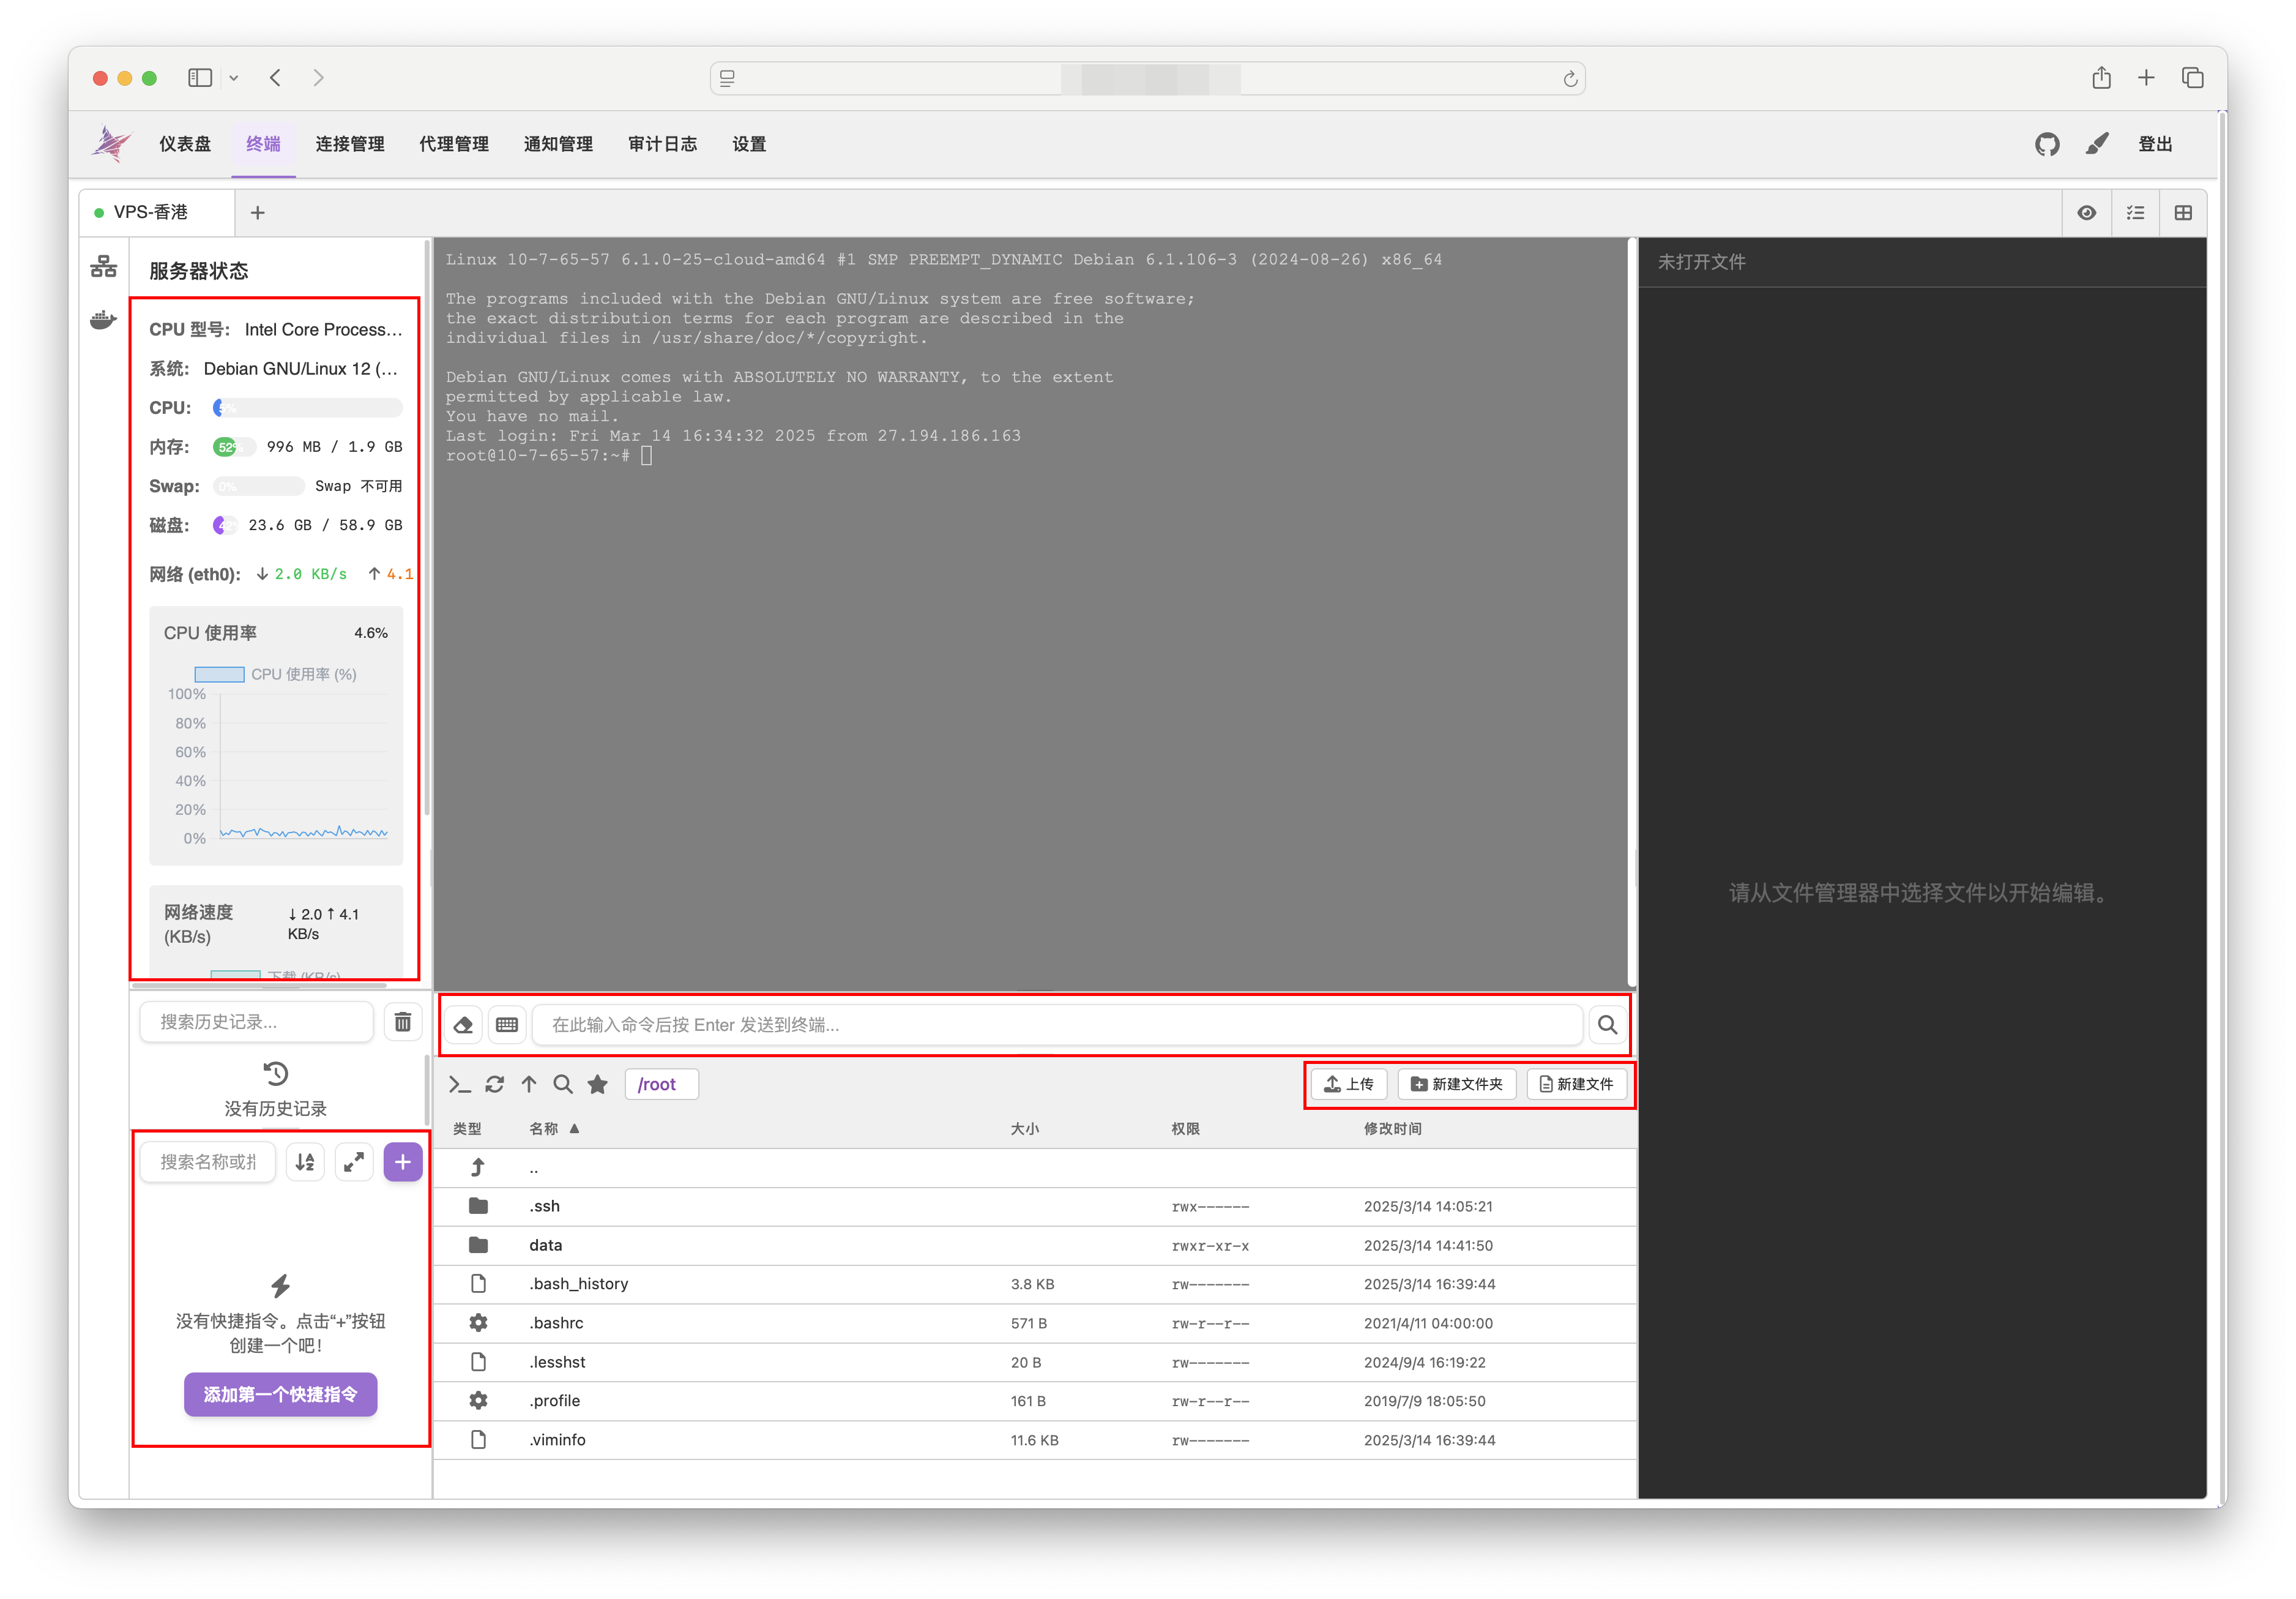Click the server status network sidebar icon

(103, 267)
